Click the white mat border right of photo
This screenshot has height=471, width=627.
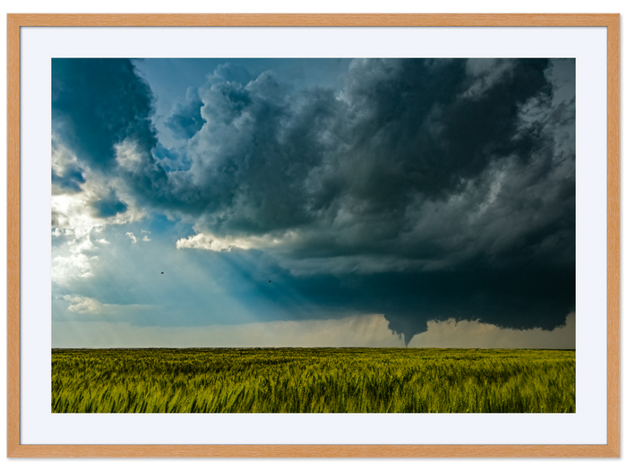click(591, 235)
